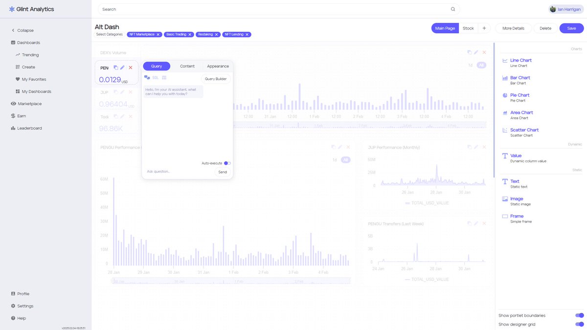This screenshot has height=330, width=587.
Task: Click the edit pencil on JUP value portlet
Action: (x=123, y=92)
